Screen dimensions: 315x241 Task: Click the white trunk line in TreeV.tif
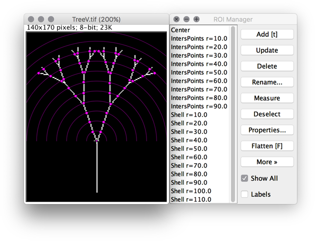pos(97,168)
